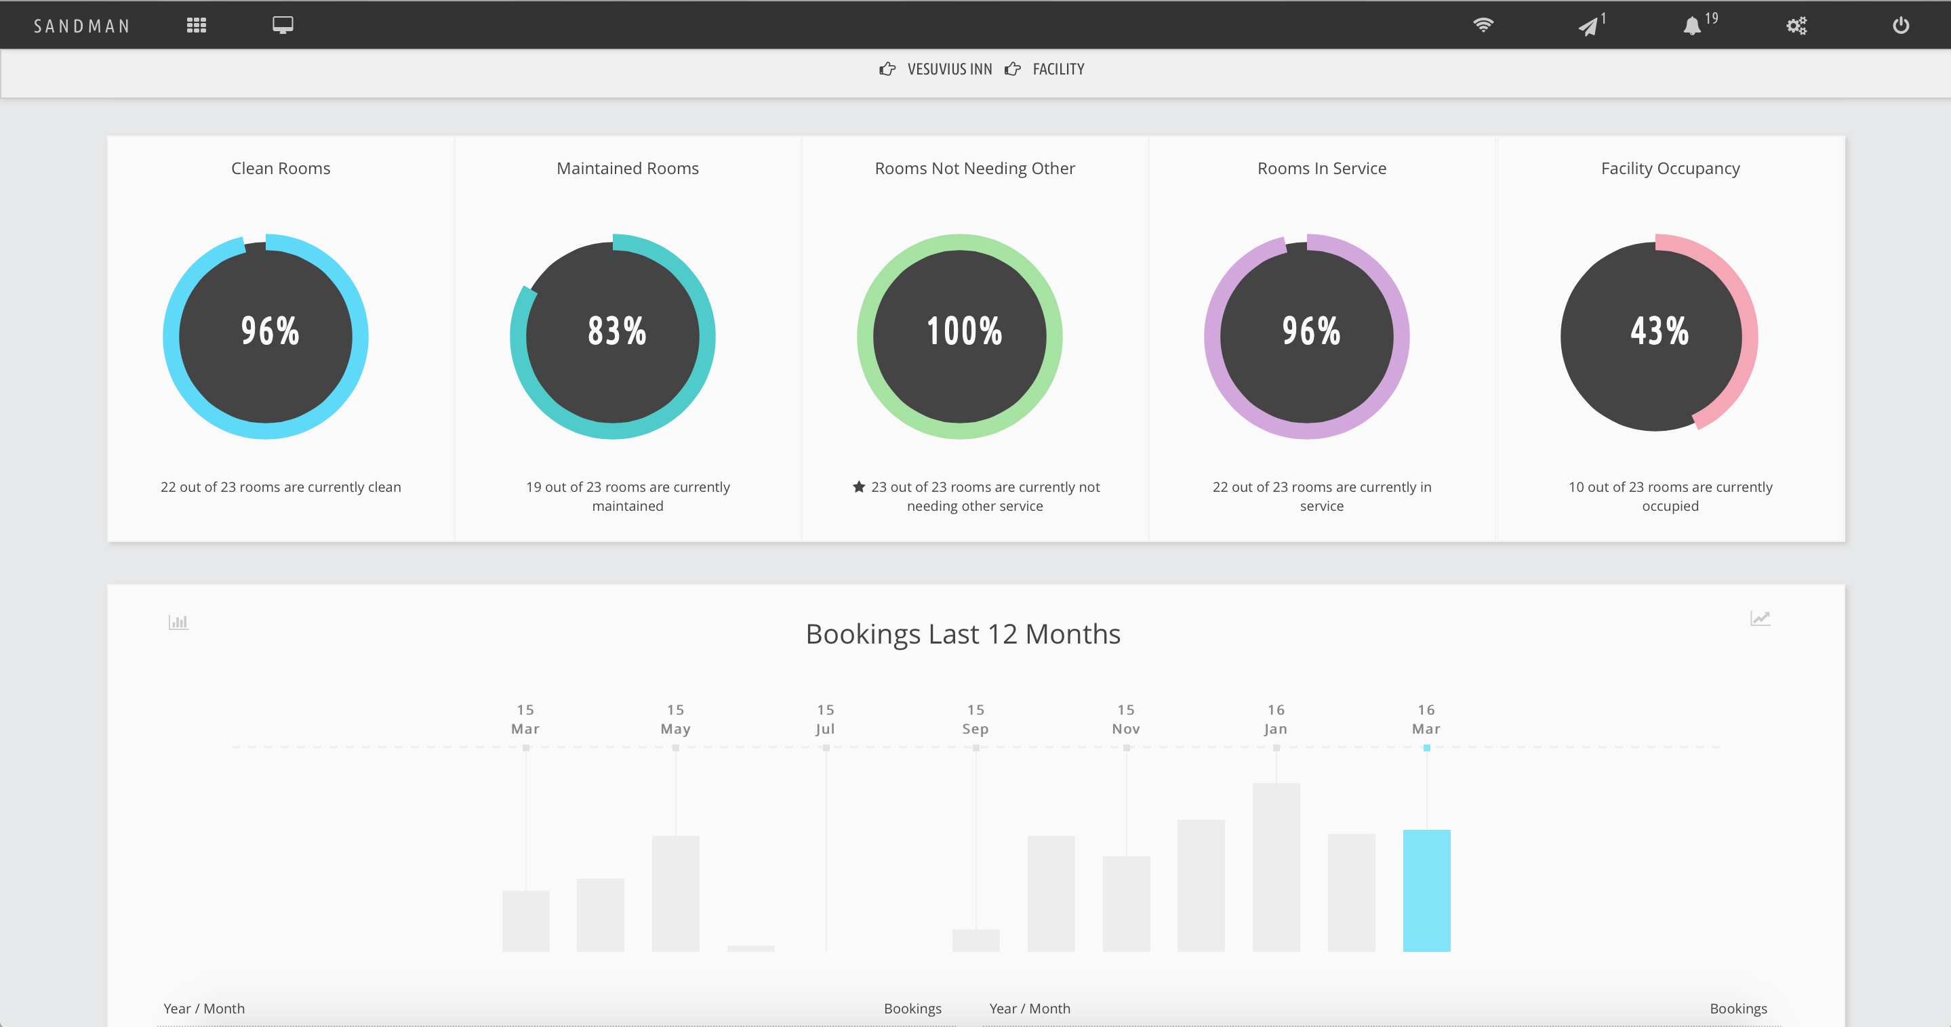Click the tallest bar at 16 Jan
The image size is (1951, 1027).
click(1276, 867)
